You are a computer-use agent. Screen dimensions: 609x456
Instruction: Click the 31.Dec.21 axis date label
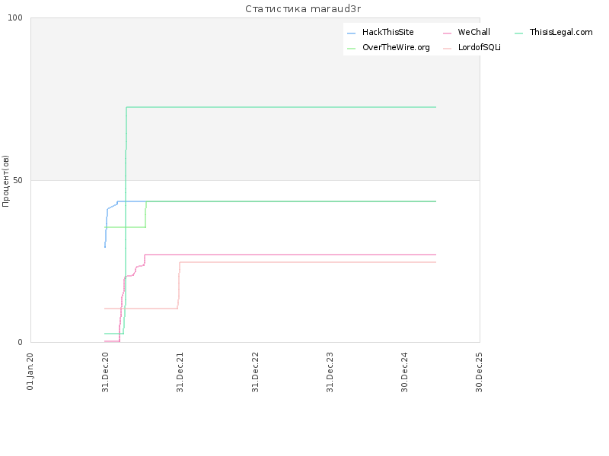click(180, 372)
